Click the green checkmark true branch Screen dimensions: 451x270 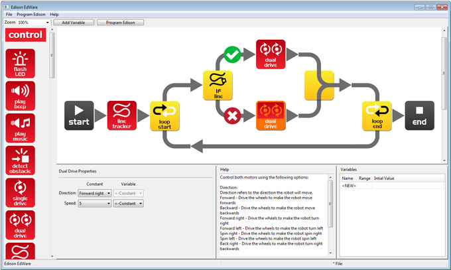click(x=232, y=54)
